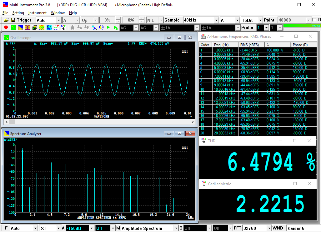321x232 pixels.
Task: Select the cell 3.00005 kHz
Action: point(225,59)
